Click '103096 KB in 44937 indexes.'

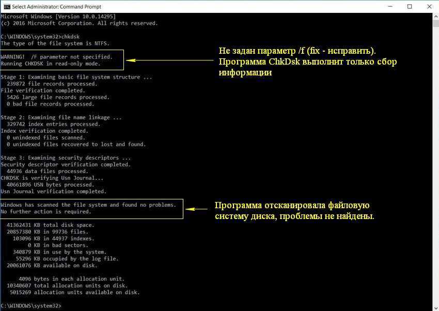click(x=54, y=238)
